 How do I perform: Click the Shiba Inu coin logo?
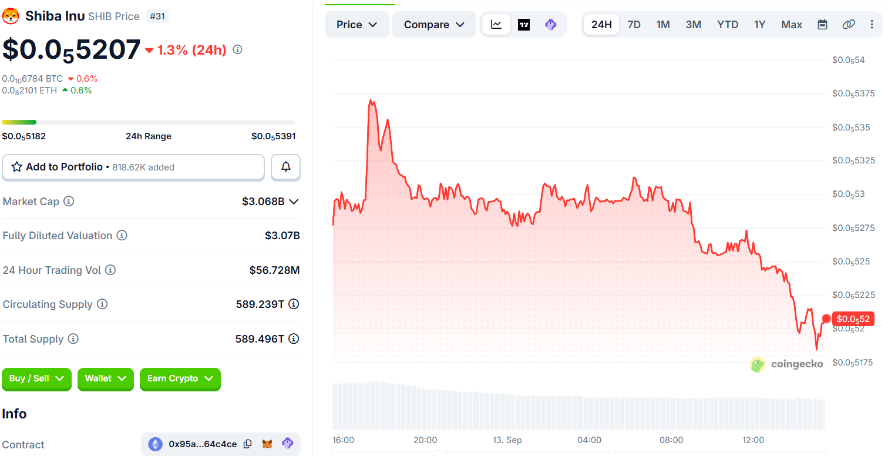click(11, 16)
